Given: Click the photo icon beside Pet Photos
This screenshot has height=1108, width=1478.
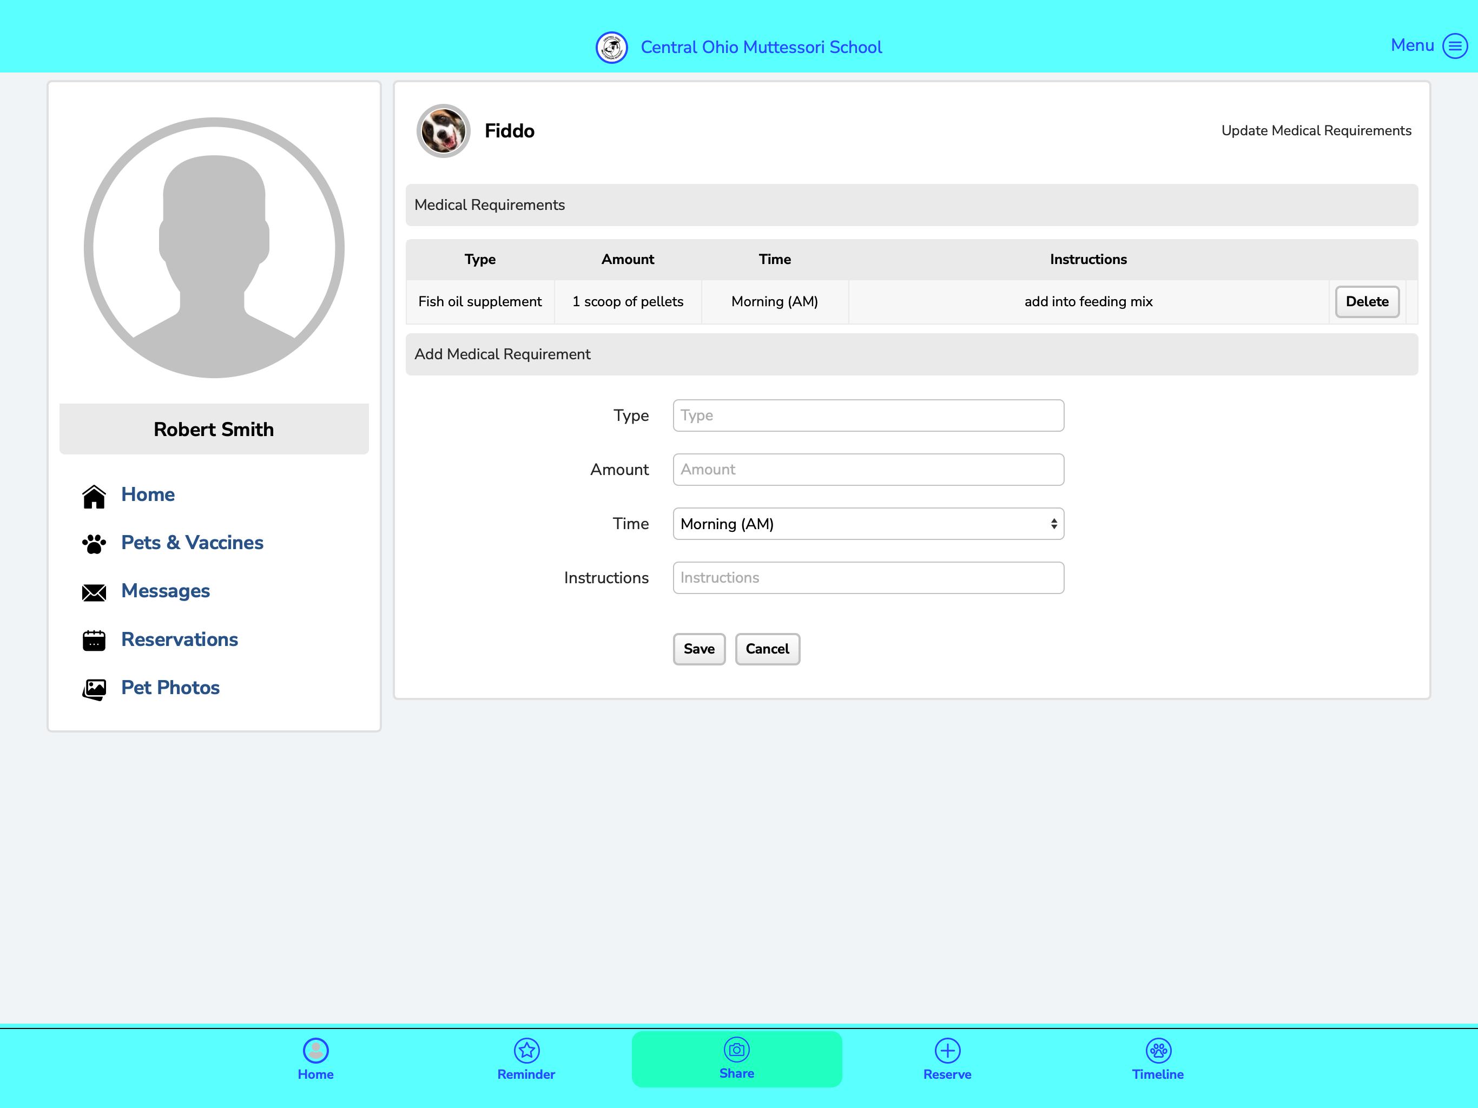Looking at the screenshot, I should point(94,689).
